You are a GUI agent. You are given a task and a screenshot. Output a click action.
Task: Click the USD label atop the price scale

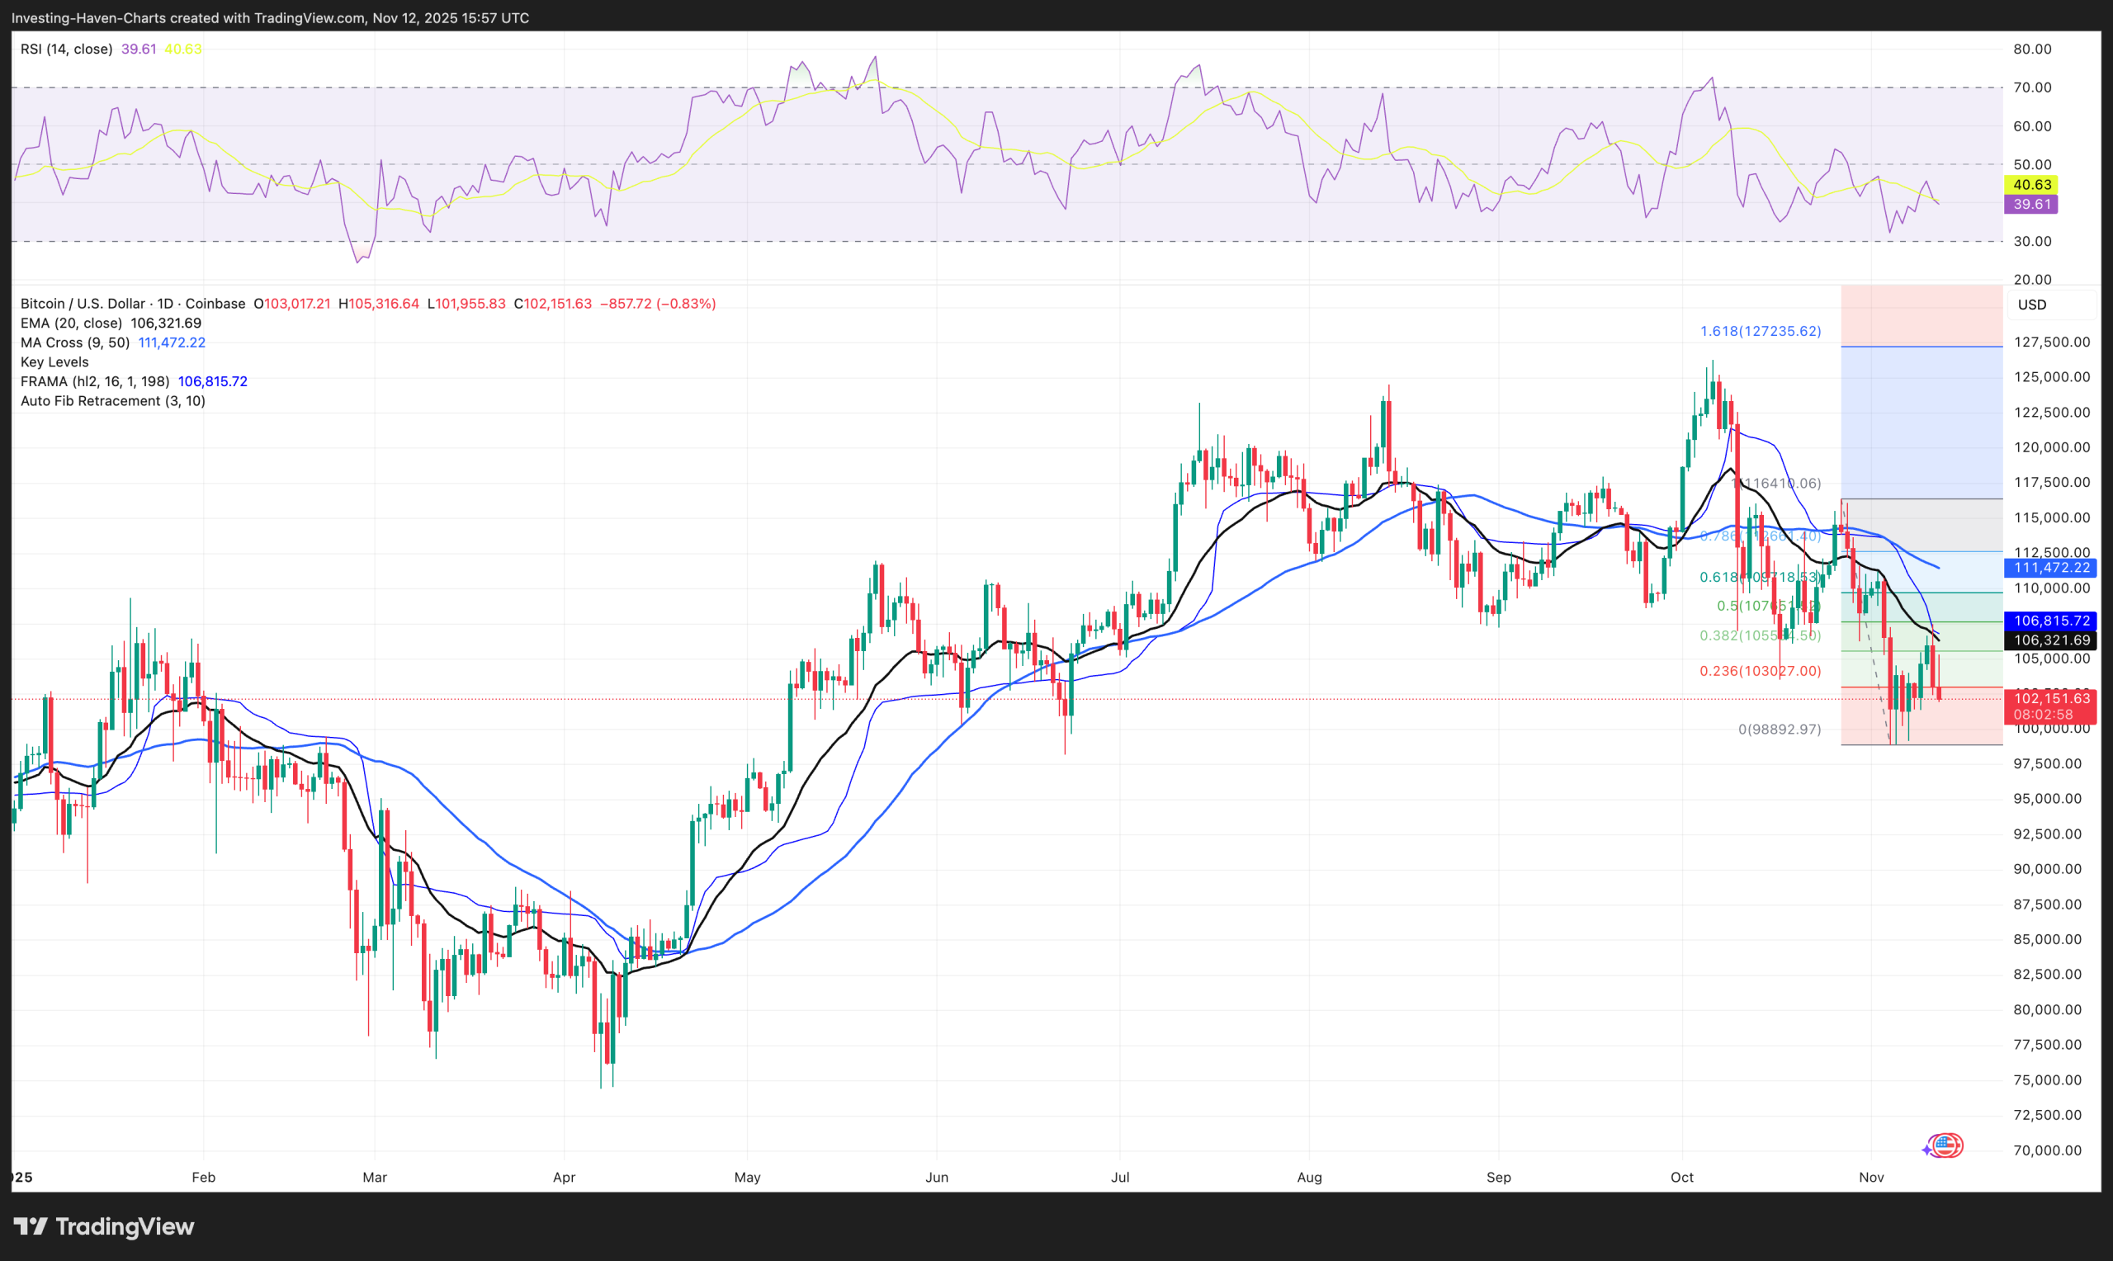coord(2031,305)
